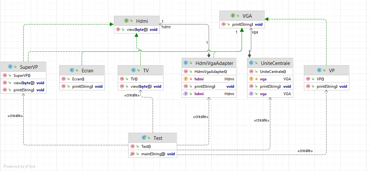
Task: Select print(String) method in VGA
Action: click(242, 24)
